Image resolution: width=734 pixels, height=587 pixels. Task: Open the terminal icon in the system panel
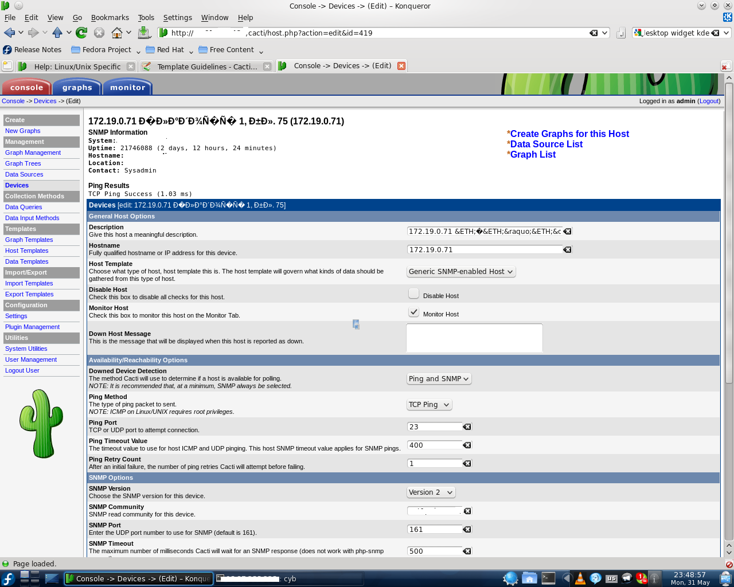coord(549,578)
